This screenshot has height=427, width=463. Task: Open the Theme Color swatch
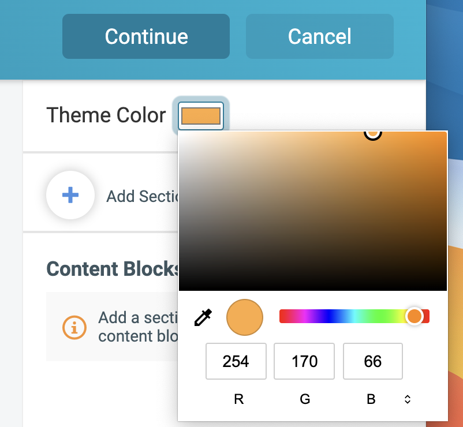(x=201, y=115)
